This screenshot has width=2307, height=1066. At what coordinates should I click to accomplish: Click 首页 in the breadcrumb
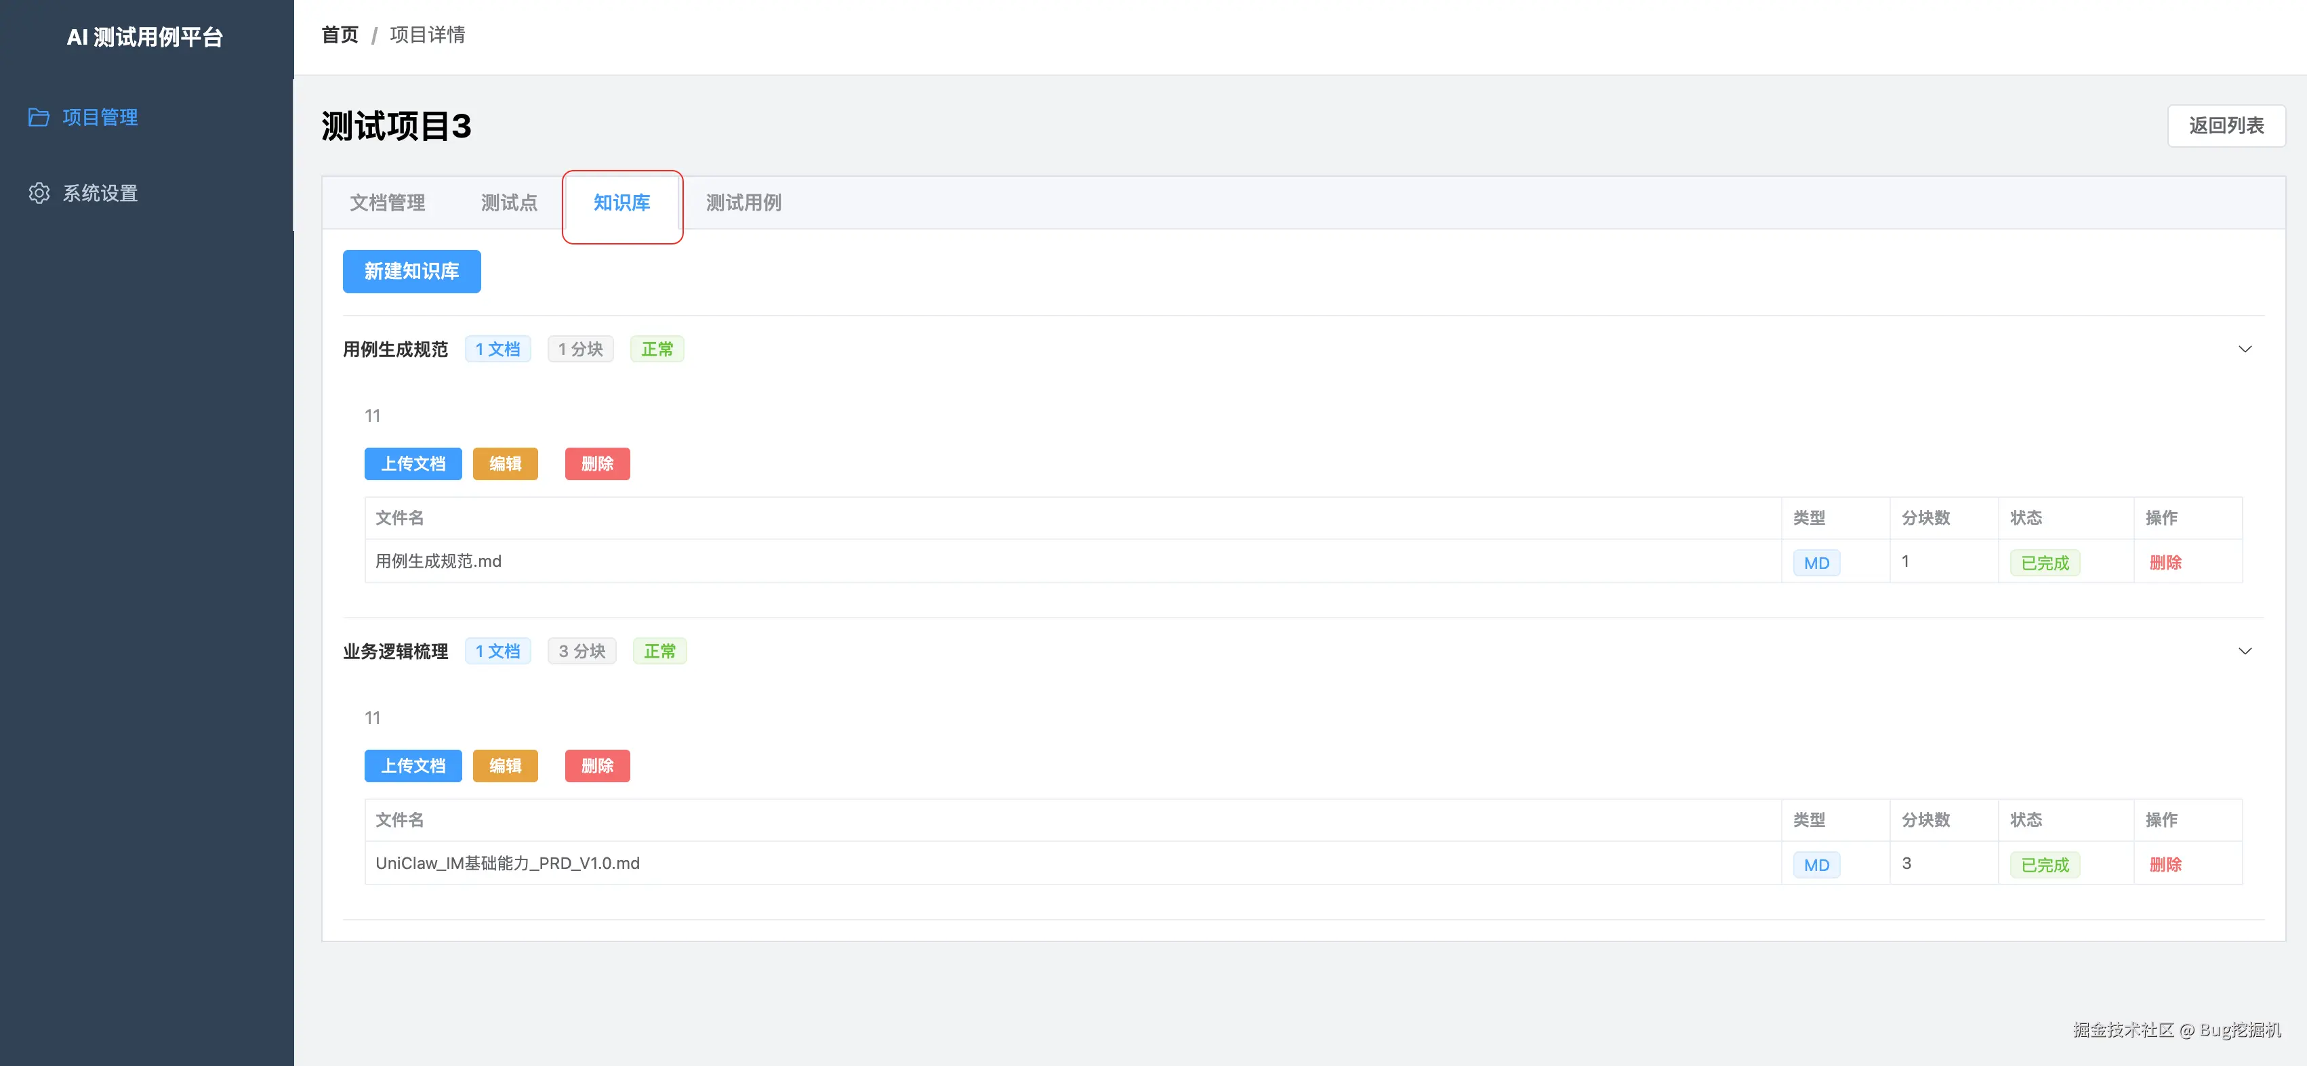click(340, 35)
